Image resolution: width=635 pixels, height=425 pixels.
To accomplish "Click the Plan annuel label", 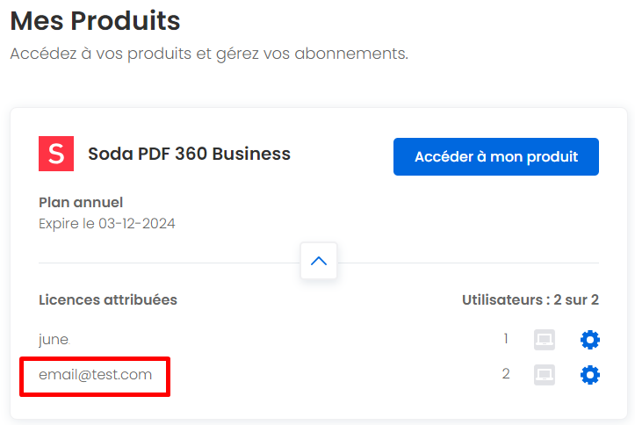I will [81, 202].
